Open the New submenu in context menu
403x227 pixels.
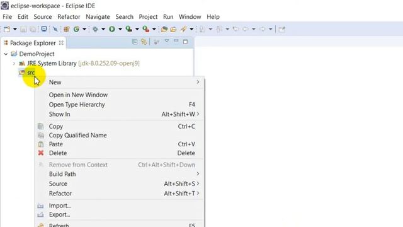120,82
